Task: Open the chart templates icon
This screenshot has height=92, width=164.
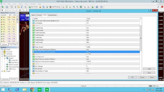Action: 101,7
